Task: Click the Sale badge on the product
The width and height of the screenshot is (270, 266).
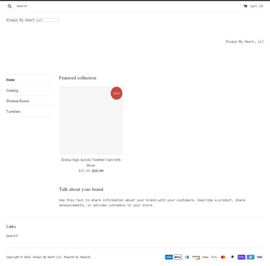Action: (x=116, y=93)
